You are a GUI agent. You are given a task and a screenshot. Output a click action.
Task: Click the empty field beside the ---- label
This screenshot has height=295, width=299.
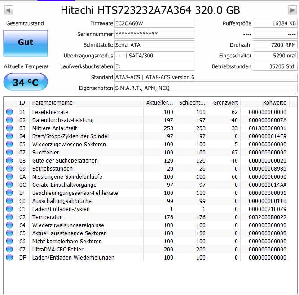click(275, 34)
